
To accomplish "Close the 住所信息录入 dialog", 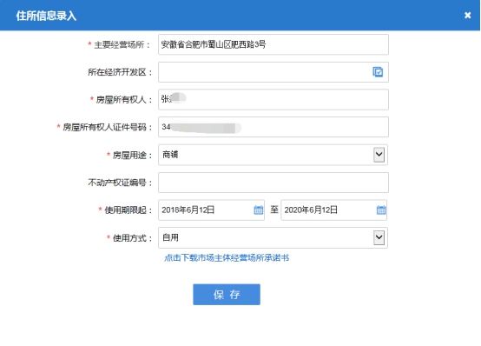I will [x=467, y=15].
